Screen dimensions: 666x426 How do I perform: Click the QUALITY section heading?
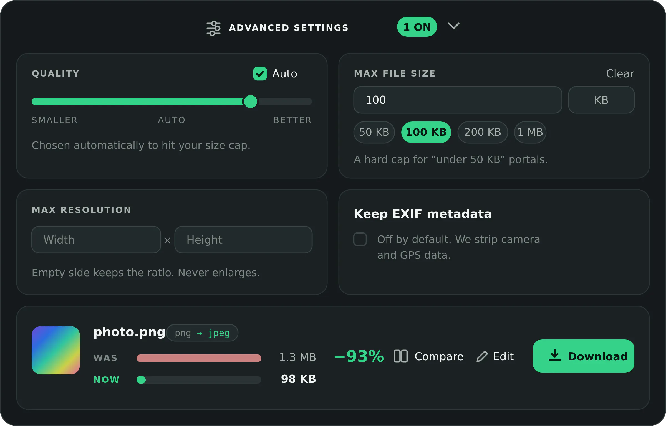[x=56, y=73]
